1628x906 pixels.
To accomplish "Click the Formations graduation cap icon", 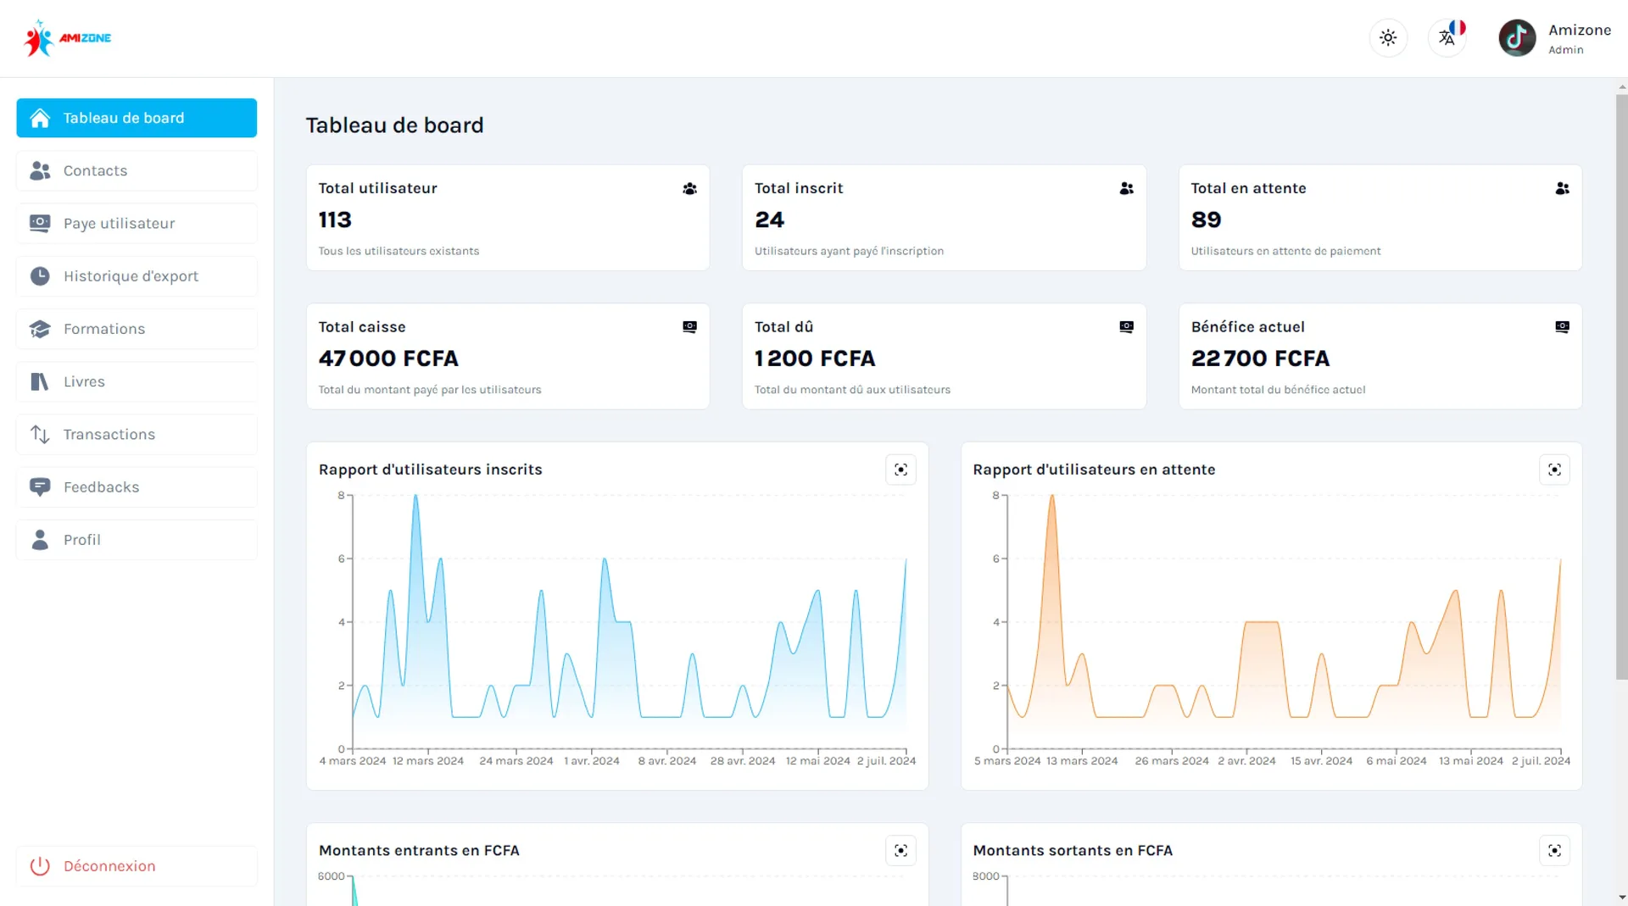I will (40, 329).
